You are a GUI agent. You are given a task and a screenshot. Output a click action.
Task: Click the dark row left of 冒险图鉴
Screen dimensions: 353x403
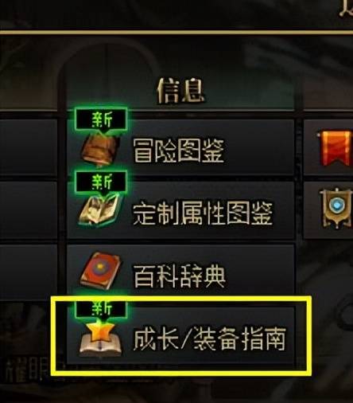[x=29, y=147]
